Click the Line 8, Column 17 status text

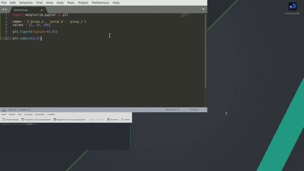pyautogui.click(x=19, y=110)
